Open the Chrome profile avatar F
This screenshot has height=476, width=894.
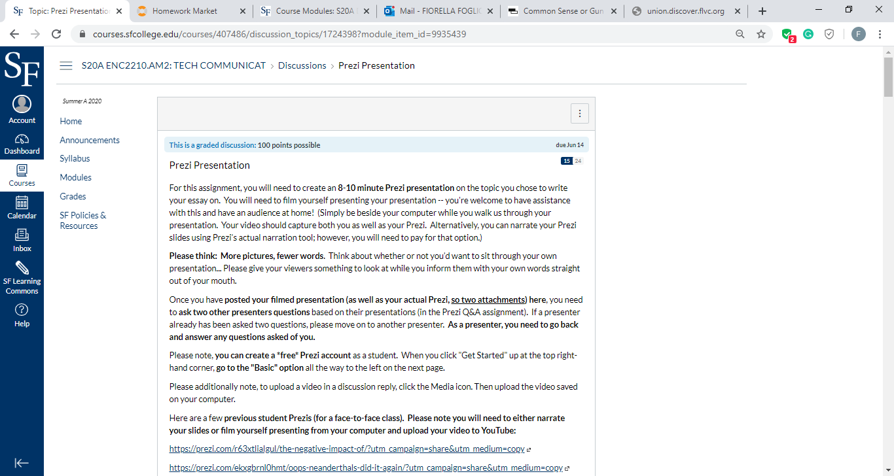point(859,34)
